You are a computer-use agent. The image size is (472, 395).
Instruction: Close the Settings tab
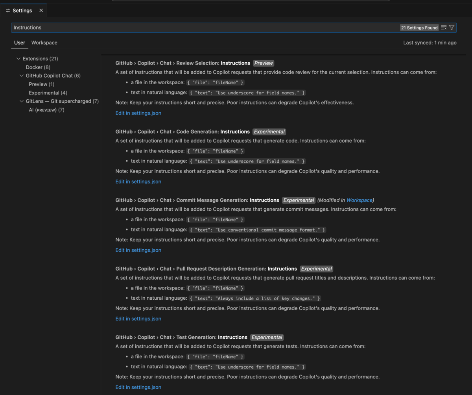(41, 11)
